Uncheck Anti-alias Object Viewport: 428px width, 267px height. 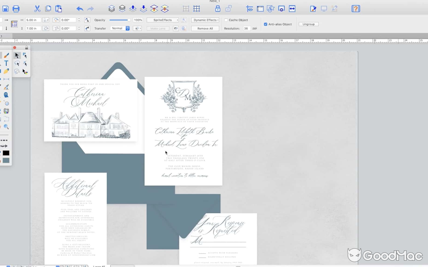(x=265, y=24)
